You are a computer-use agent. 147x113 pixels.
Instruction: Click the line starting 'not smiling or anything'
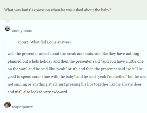[75, 84]
